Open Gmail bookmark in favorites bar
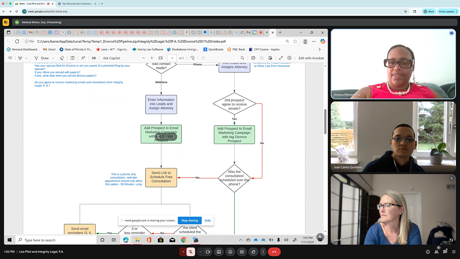This screenshot has height=259, width=460. coord(49,49)
